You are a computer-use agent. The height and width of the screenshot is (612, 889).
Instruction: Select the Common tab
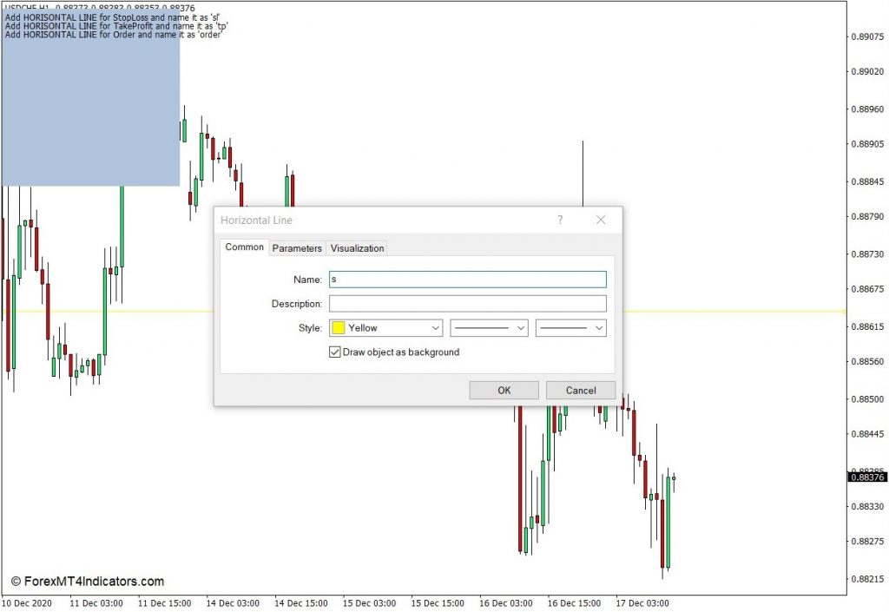click(244, 247)
